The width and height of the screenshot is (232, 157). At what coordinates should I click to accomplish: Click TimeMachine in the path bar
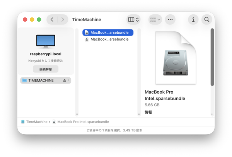pos(37,121)
